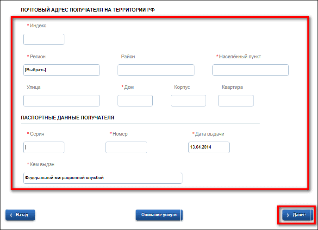Open Описание услуги service description
The height and width of the screenshot is (230, 318).
(x=159, y=215)
